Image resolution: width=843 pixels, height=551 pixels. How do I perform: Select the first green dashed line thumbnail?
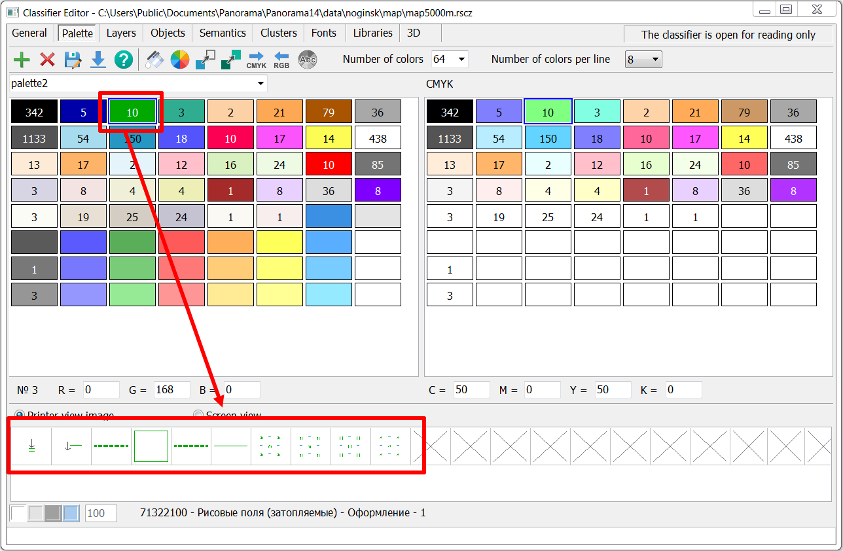point(111,446)
